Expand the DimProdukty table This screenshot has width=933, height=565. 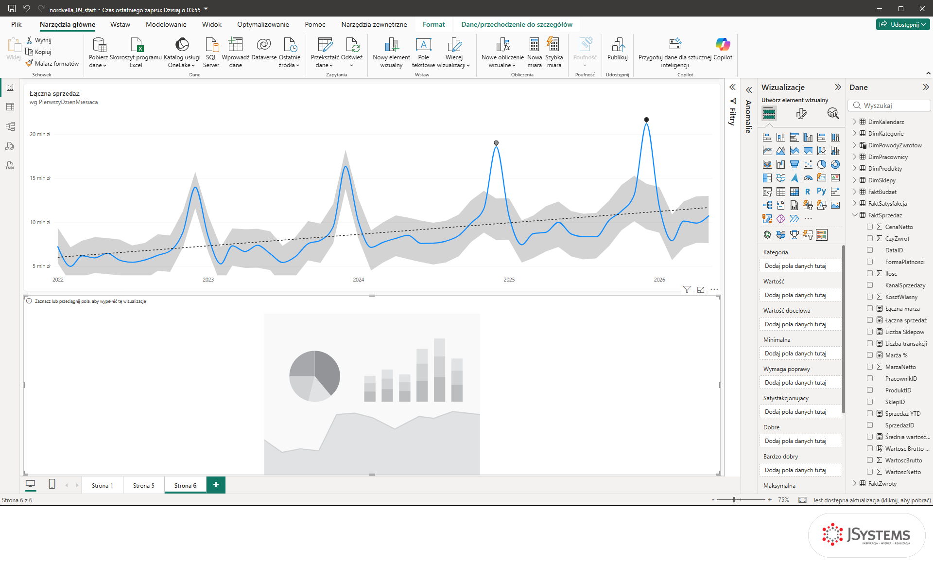[x=855, y=168]
